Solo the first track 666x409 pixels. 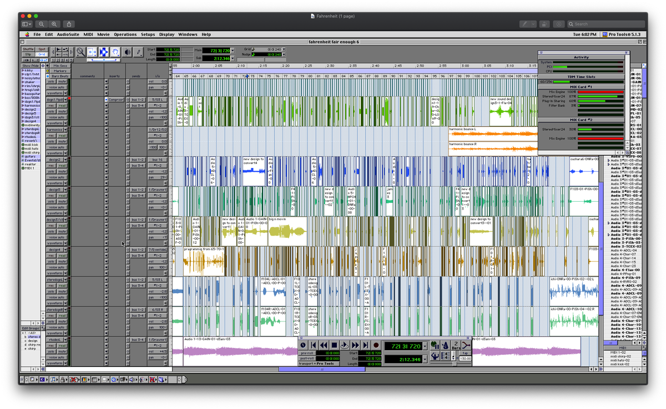click(x=51, y=81)
